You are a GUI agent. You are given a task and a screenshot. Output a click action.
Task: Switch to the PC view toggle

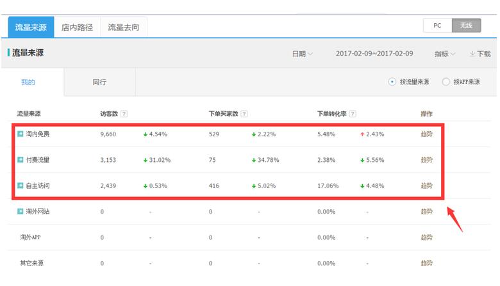(437, 26)
